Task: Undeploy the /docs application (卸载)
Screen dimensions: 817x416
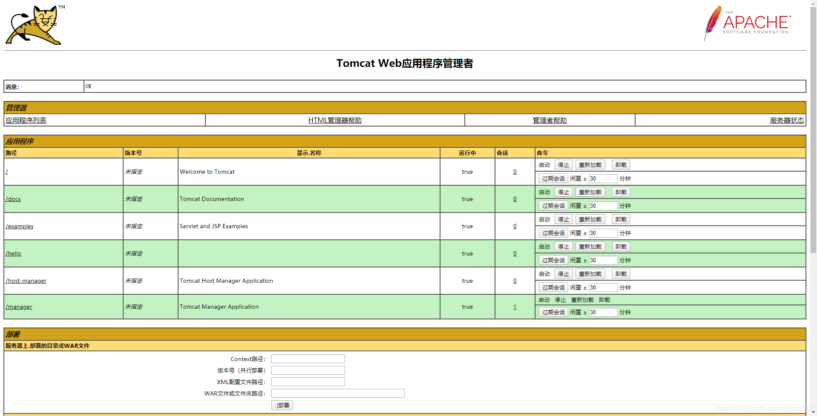Action: (621, 192)
